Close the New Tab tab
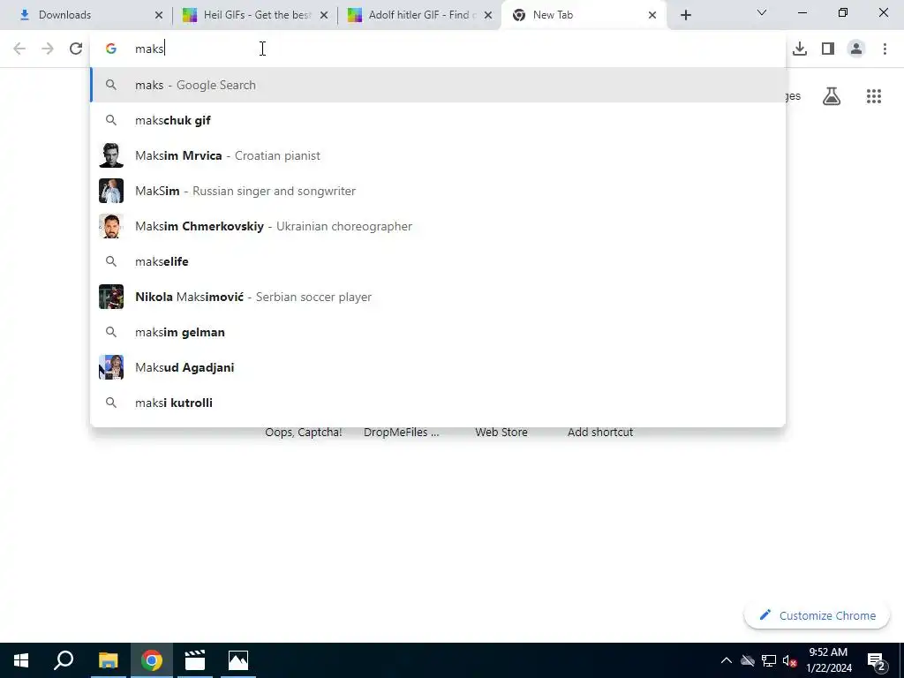 (x=652, y=15)
